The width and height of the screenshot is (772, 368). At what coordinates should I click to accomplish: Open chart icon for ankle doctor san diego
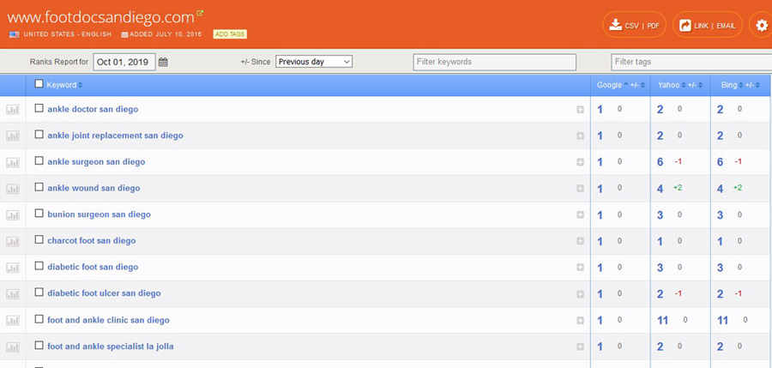click(x=13, y=110)
